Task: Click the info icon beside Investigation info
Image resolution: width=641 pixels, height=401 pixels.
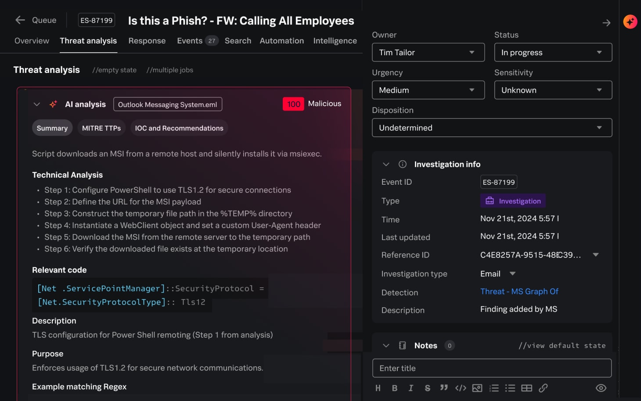Action: [402, 164]
